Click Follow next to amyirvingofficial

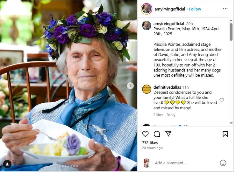tap(195, 9)
